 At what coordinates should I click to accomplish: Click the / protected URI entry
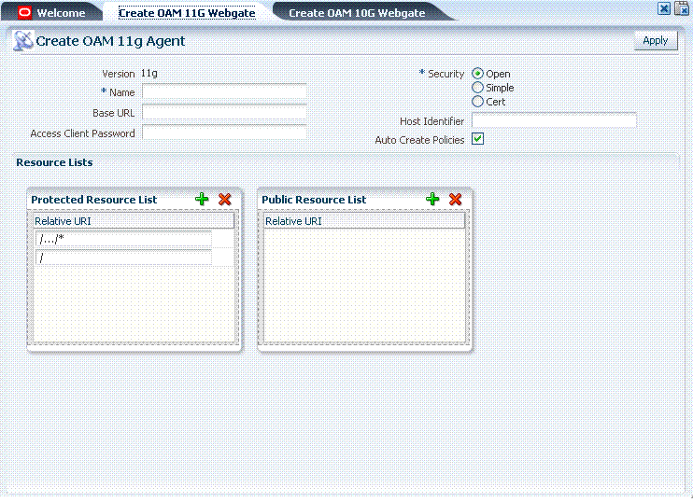coord(123,258)
